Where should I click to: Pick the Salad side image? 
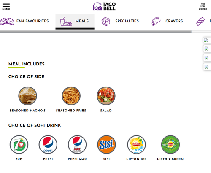point(106,96)
